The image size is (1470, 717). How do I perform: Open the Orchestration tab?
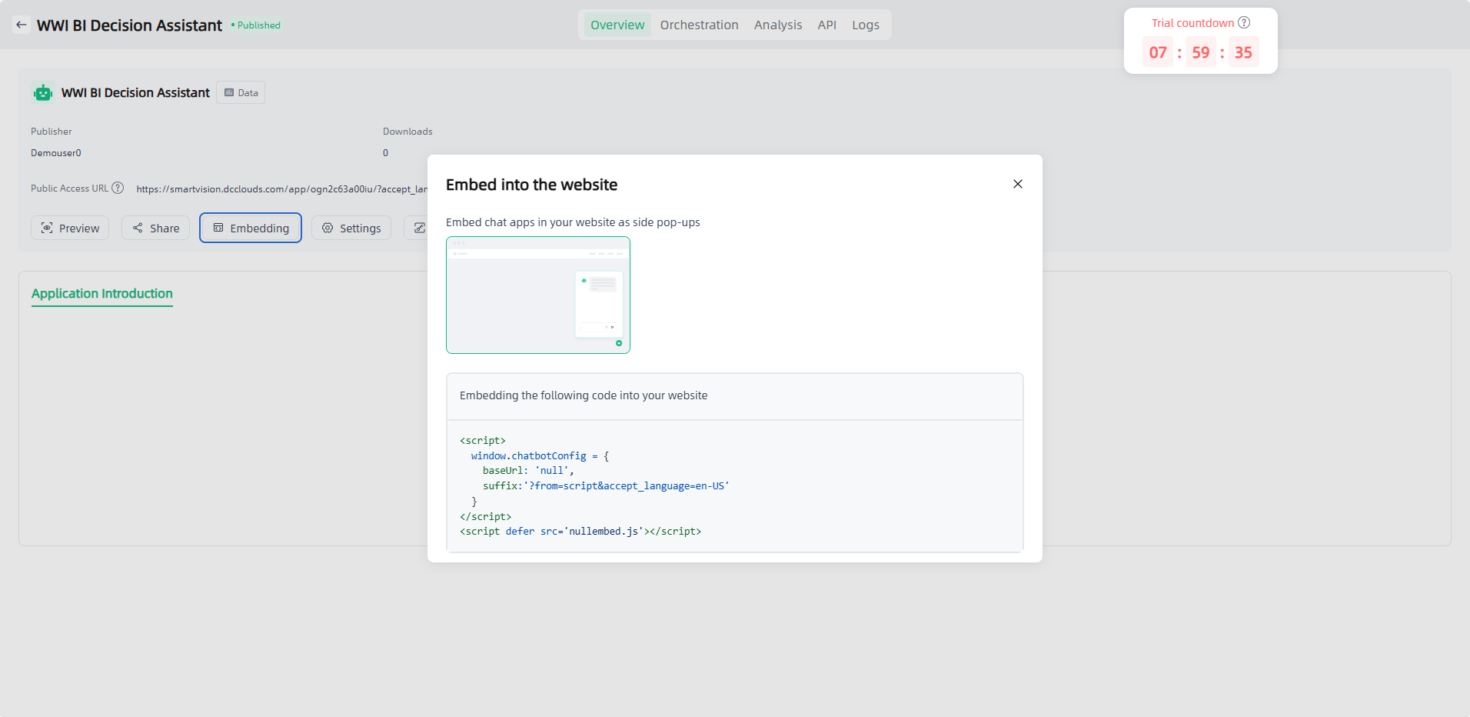(699, 25)
